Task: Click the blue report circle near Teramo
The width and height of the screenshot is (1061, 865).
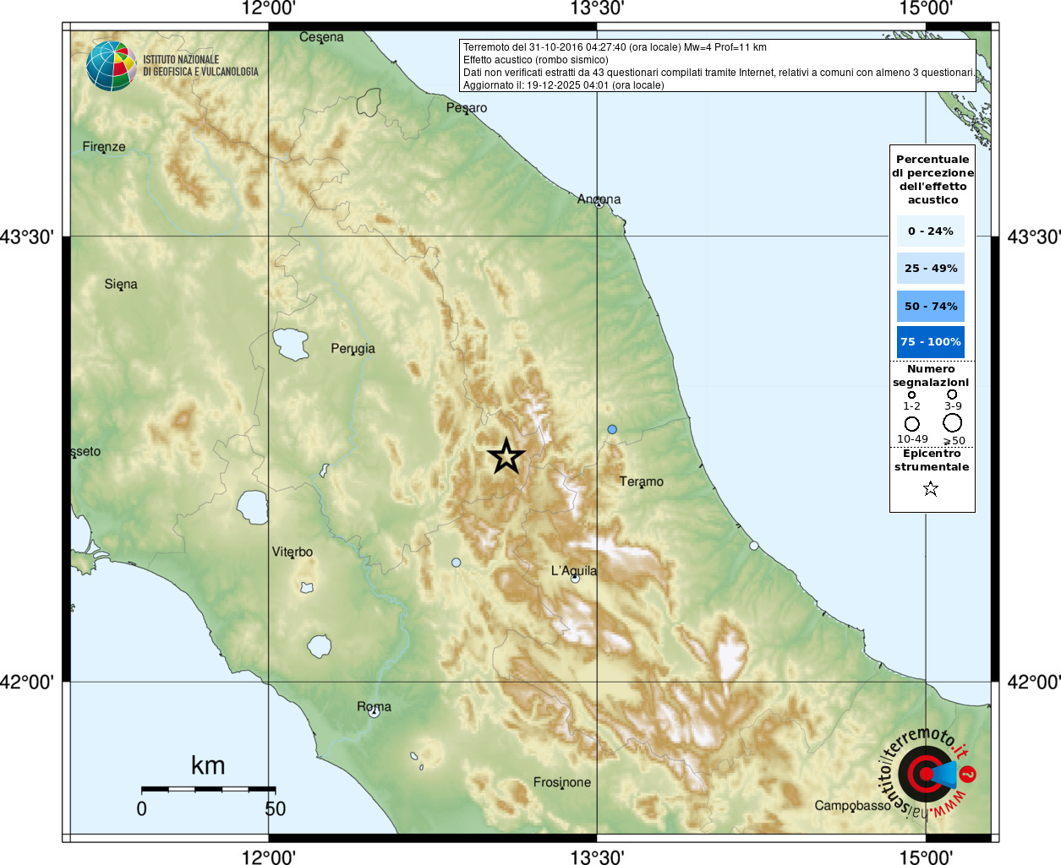Action: (612, 429)
